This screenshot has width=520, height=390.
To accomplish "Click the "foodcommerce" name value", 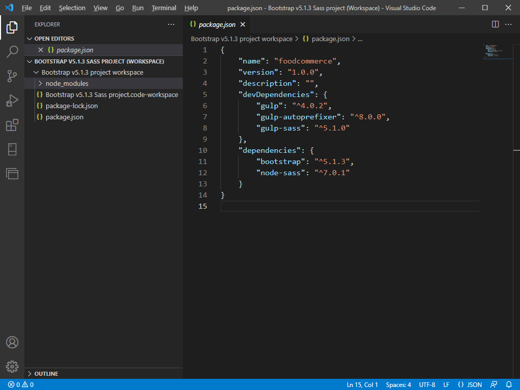I will [x=305, y=61].
